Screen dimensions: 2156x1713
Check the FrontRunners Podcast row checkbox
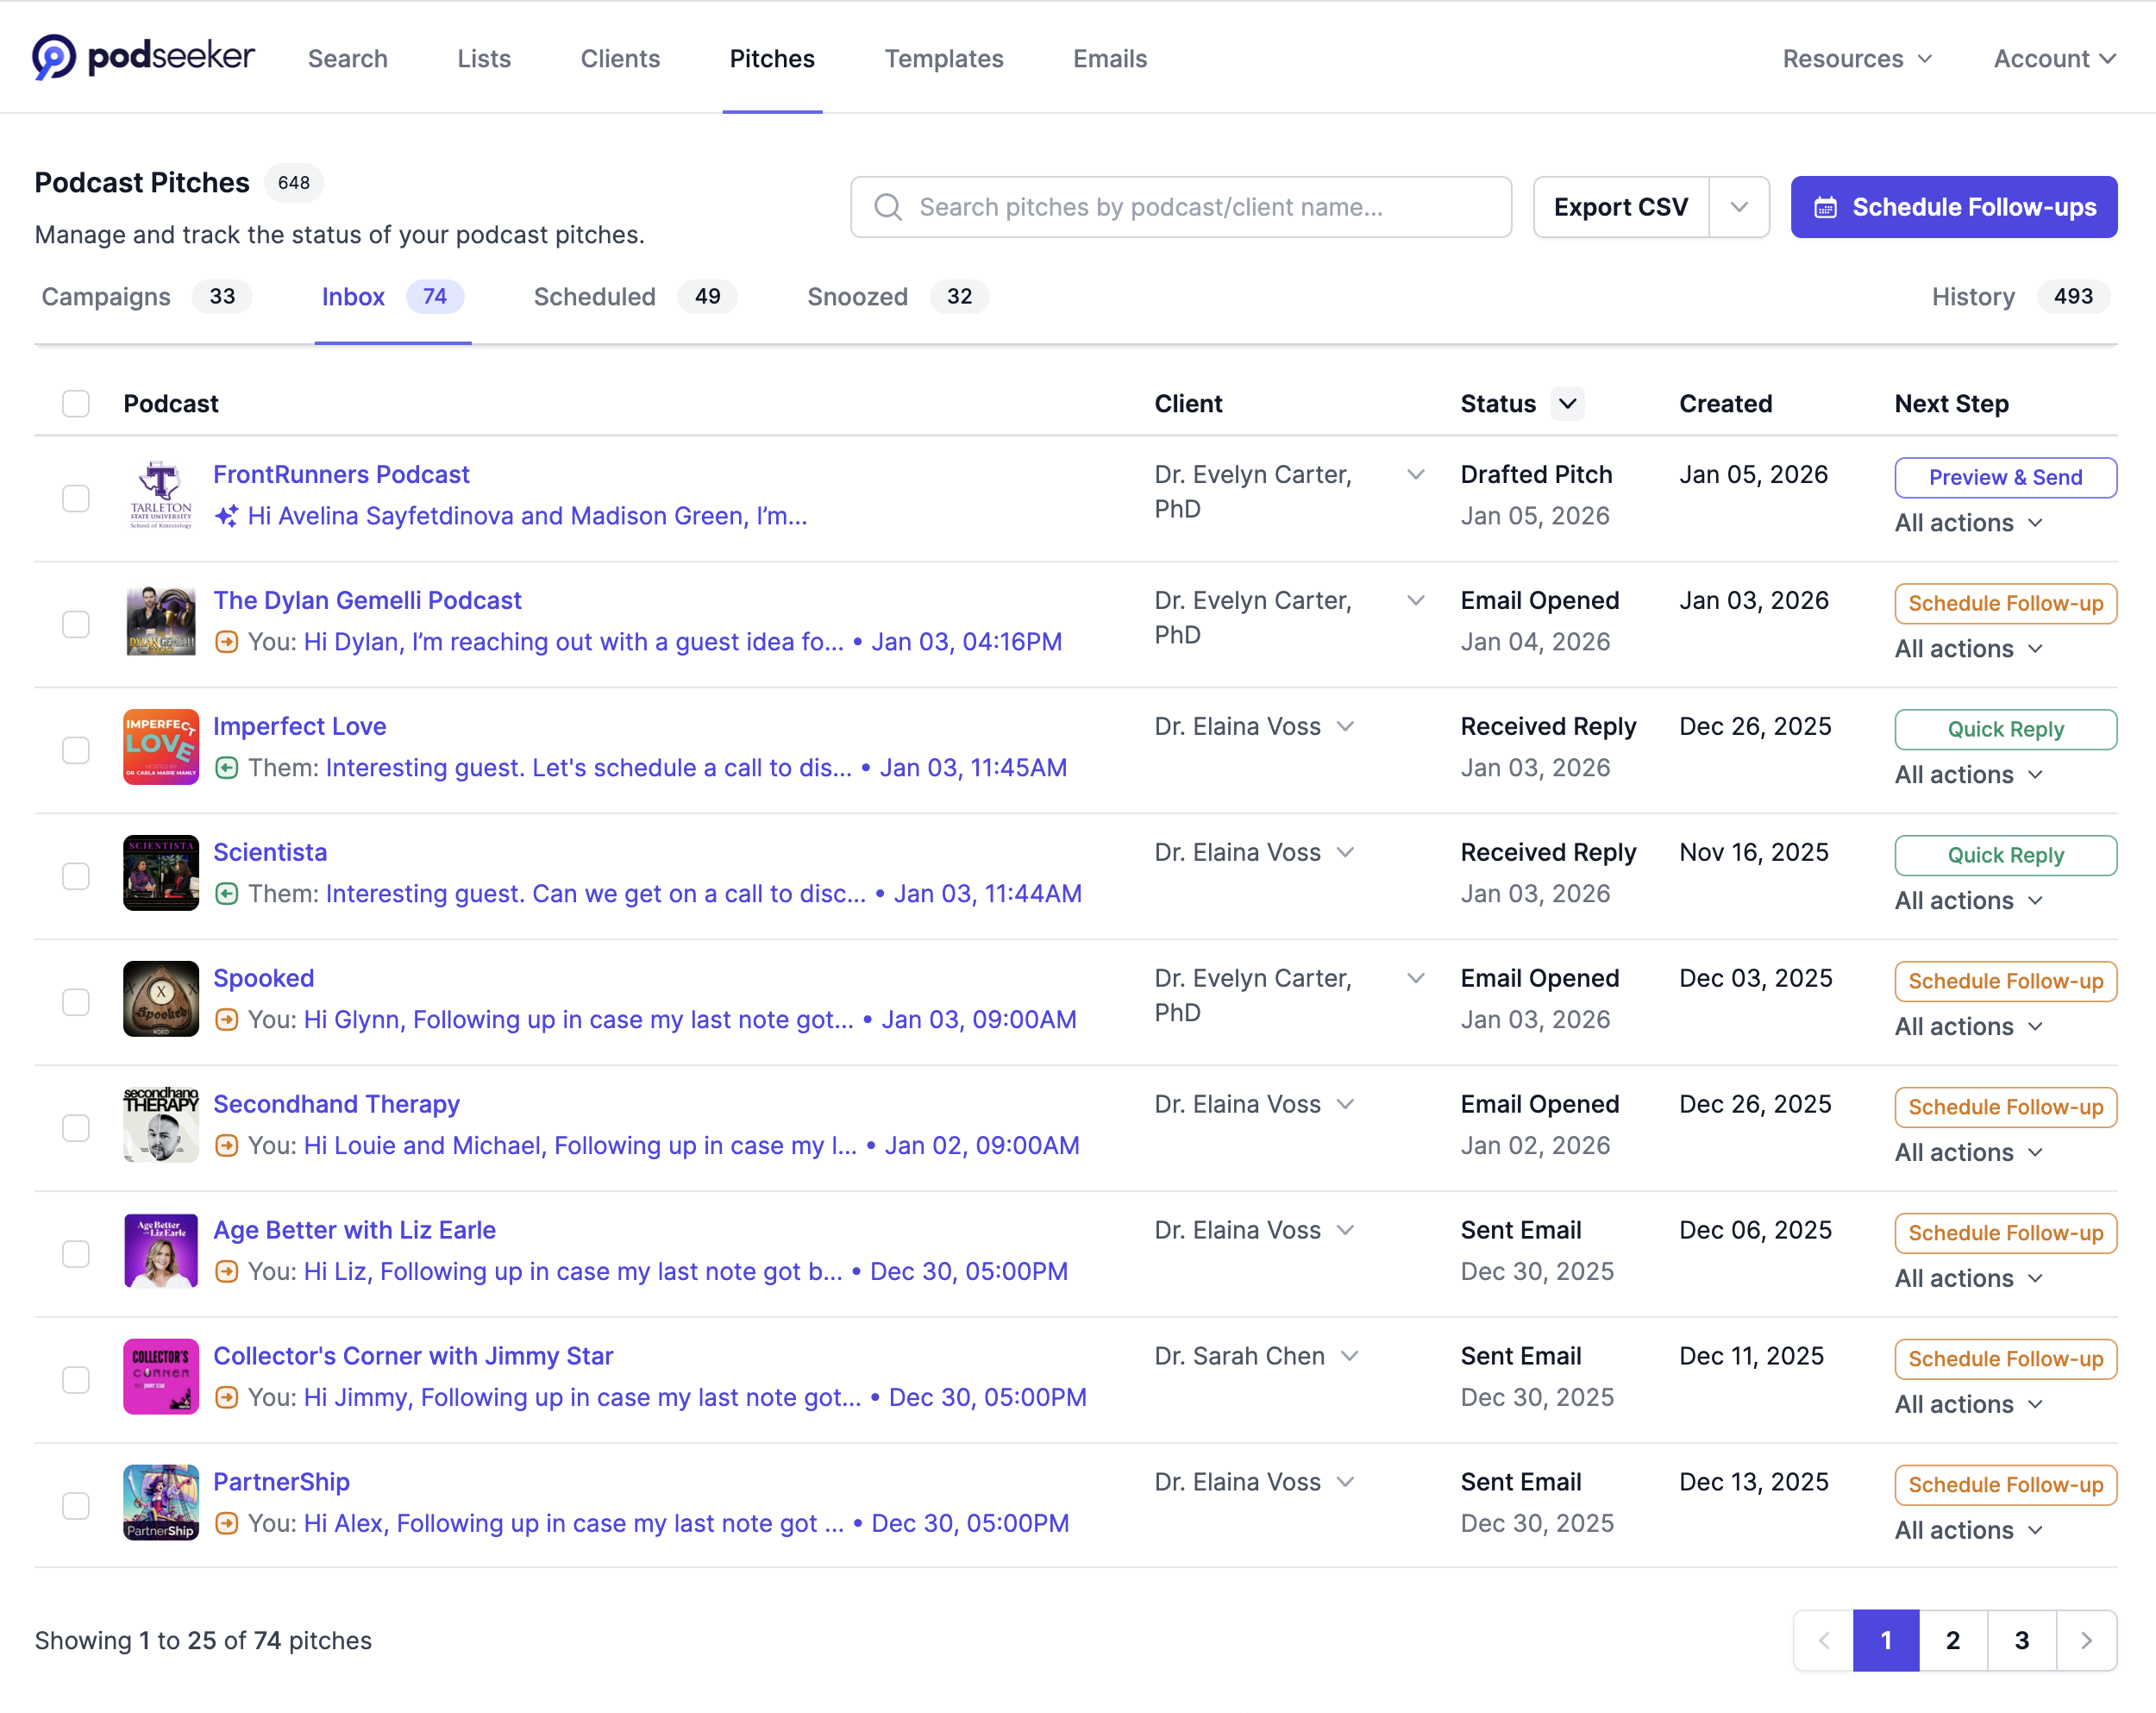click(x=76, y=498)
